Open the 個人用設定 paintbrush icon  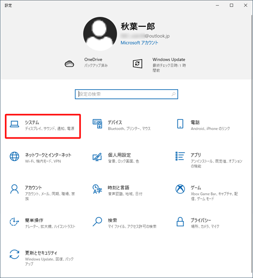(97, 157)
